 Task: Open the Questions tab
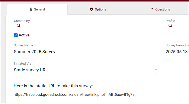point(160,9)
